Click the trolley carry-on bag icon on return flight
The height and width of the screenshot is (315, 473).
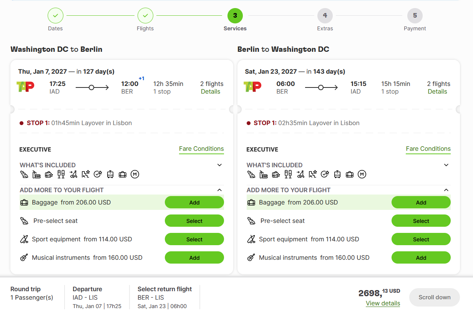337,175
